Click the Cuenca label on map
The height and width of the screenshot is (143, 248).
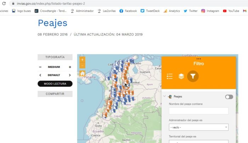96,136
